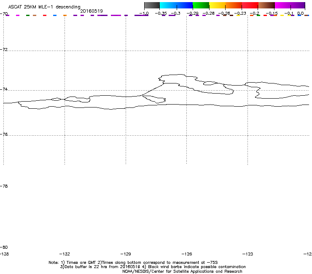312x274 pixels.
Task: Click the latitude label '-78'
Action: click(4, 186)
